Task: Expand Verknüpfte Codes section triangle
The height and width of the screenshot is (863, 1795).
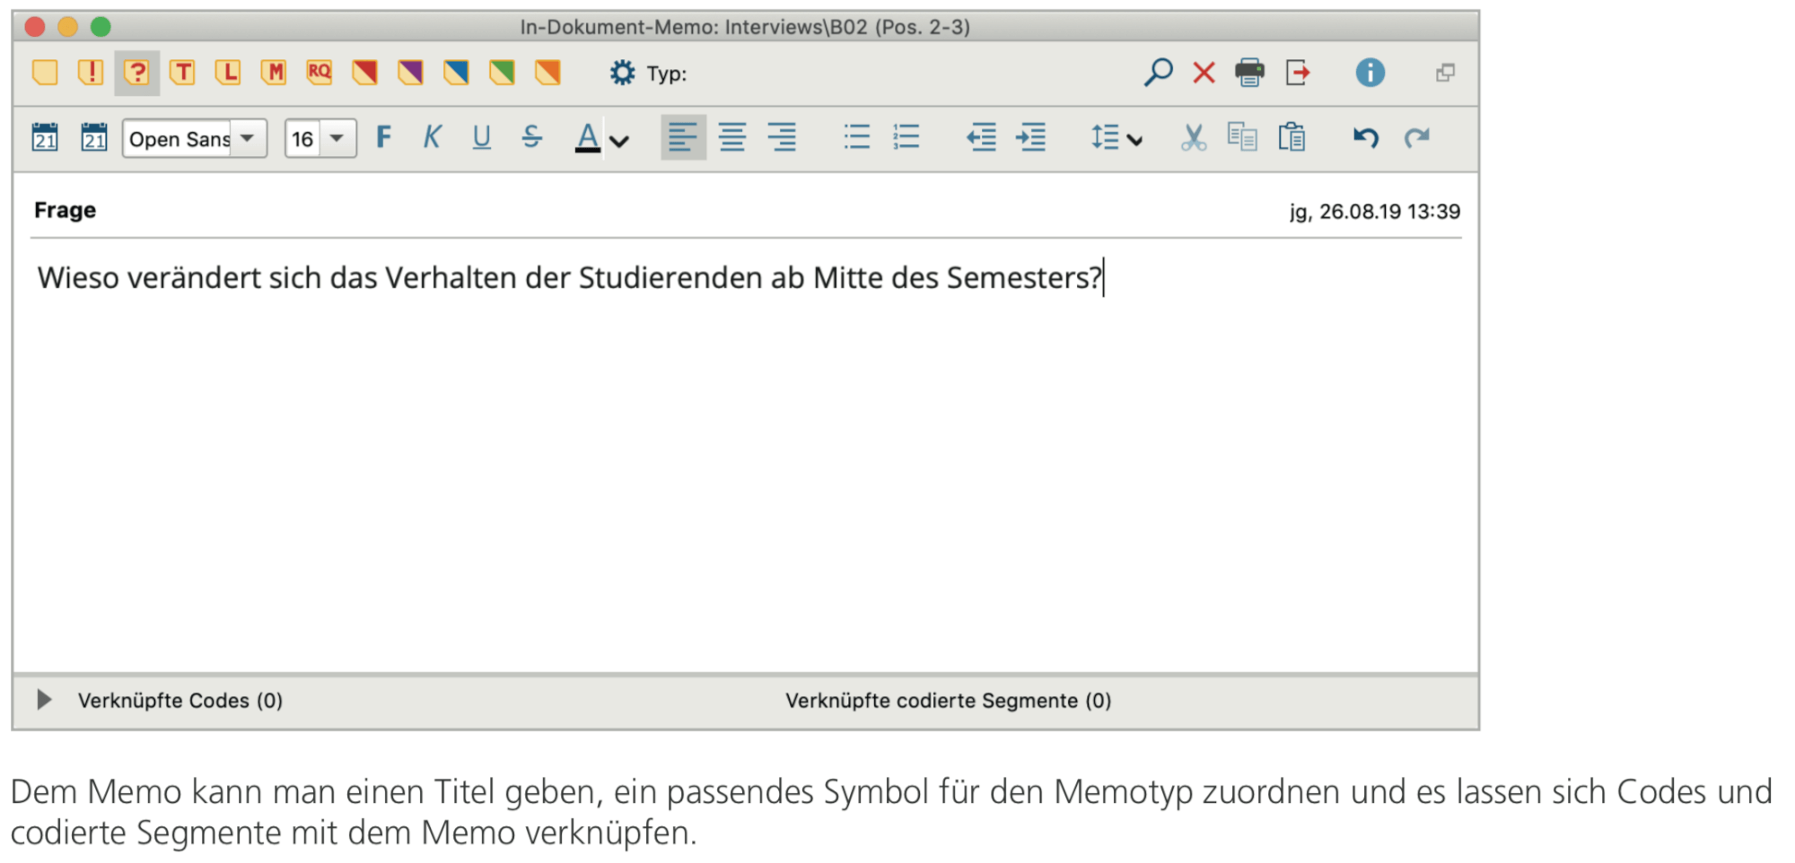Action: [x=44, y=700]
